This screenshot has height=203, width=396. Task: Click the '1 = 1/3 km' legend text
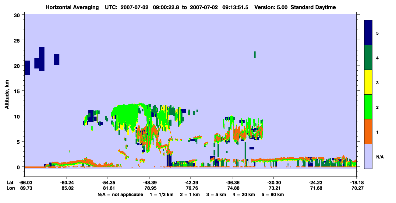161,194
